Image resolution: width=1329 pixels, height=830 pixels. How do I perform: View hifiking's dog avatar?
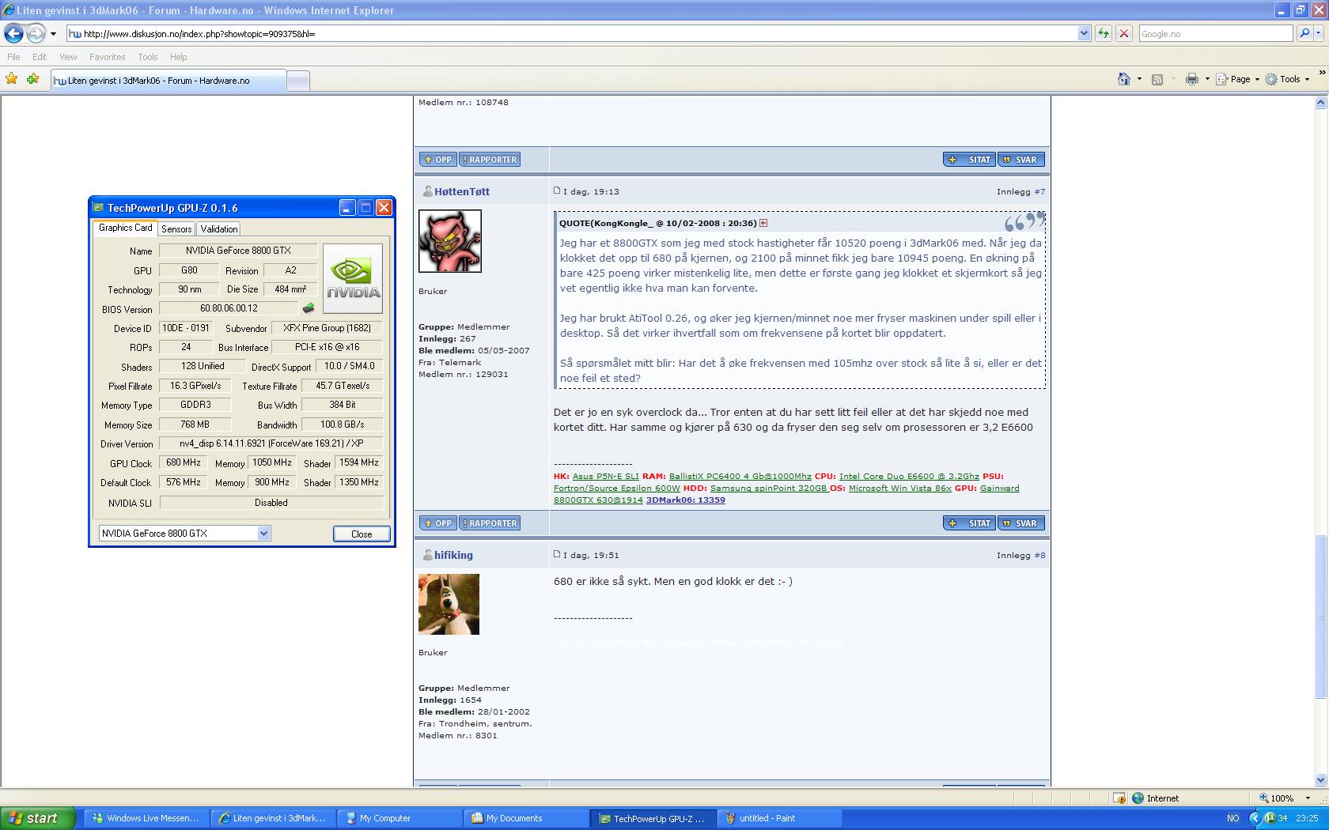[449, 604]
